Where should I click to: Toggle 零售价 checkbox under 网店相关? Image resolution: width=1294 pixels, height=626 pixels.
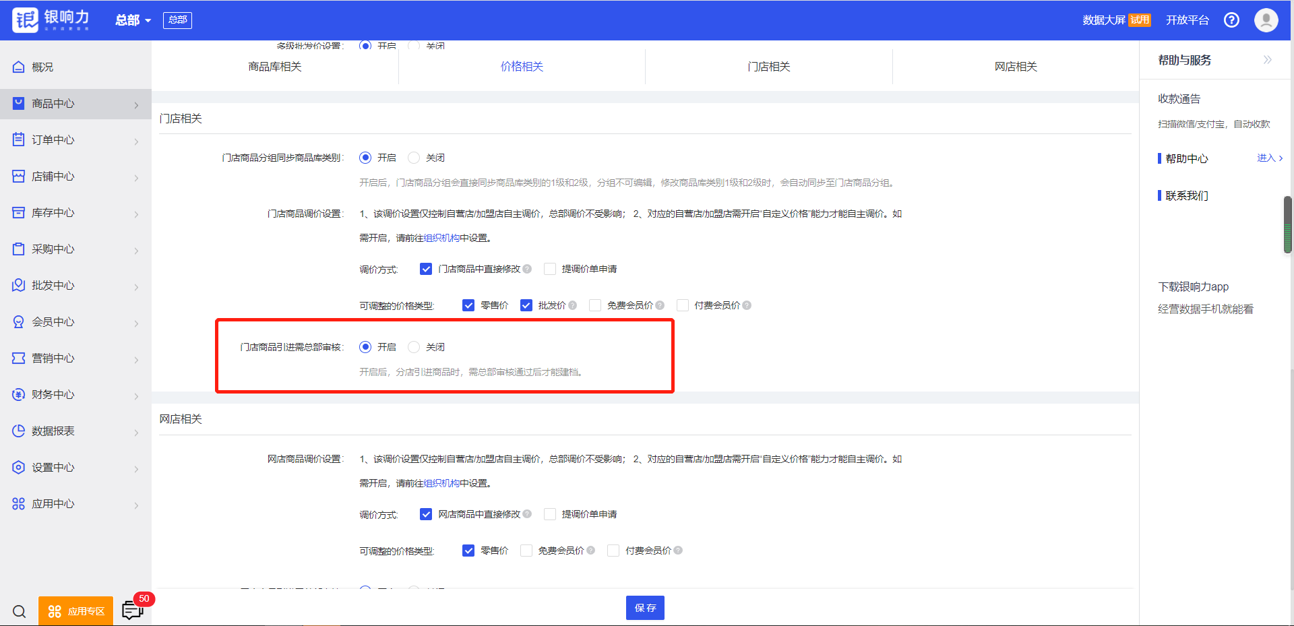click(x=468, y=551)
